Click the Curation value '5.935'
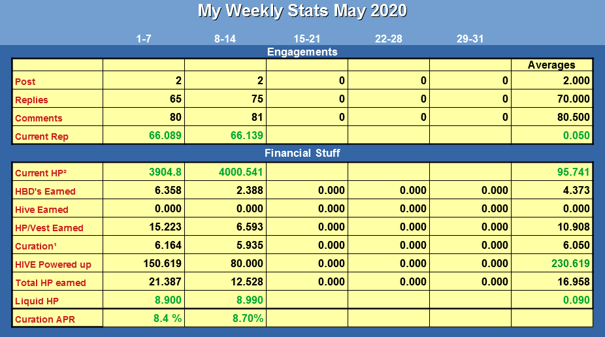Viewport: 605px width, 337px height. click(250, 245)
